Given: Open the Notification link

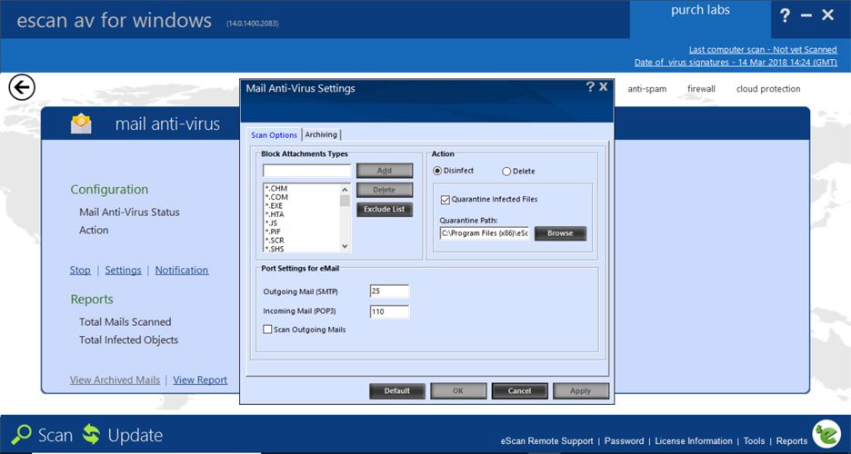Looking at the screenshot, I should point(181,271).
